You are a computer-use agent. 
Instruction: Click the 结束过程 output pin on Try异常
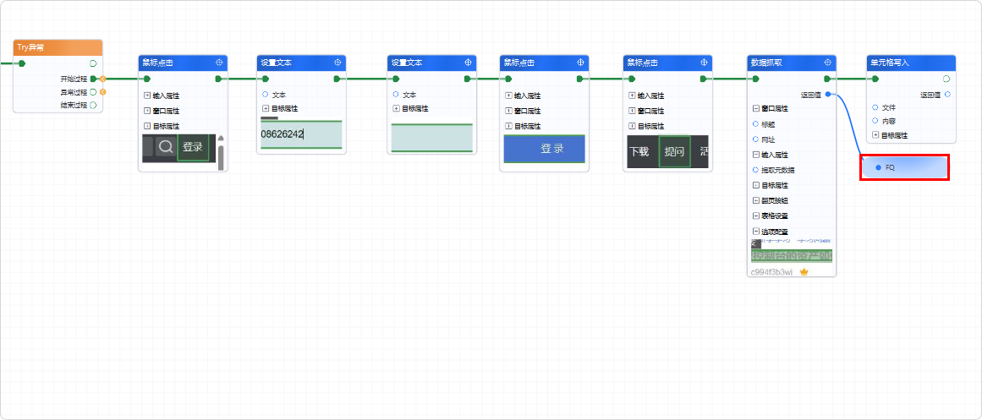click(93, 105)
